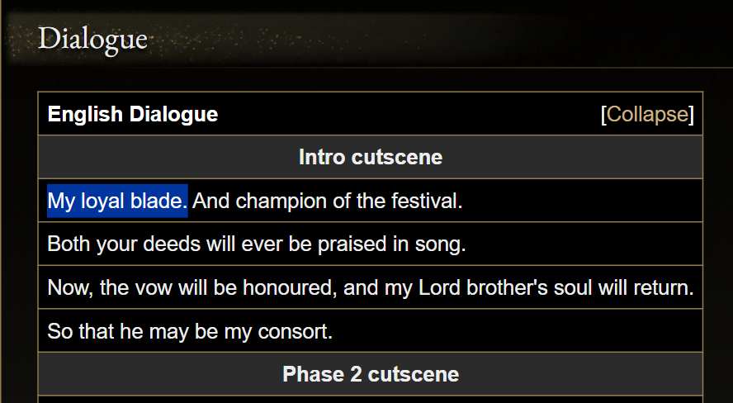Viewport: 733px width, 403px height.
Task: Click the word 'song' in second line
Action: coord(445,244)
